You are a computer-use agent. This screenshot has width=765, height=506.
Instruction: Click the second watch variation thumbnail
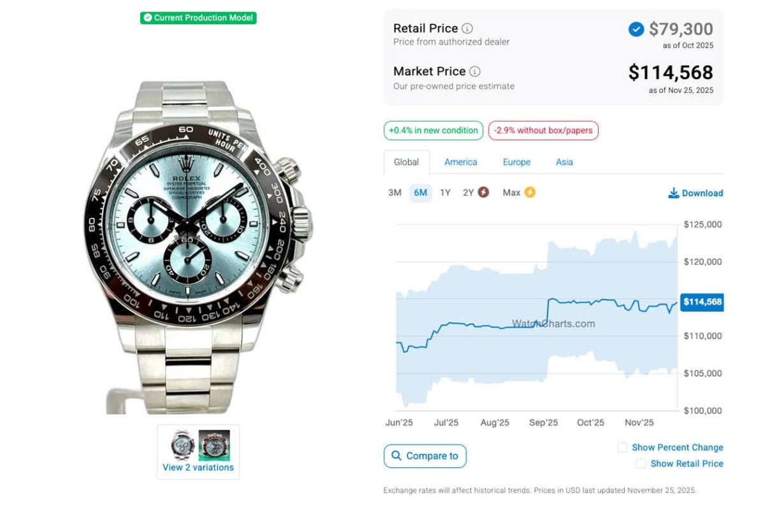click(214, 445)
